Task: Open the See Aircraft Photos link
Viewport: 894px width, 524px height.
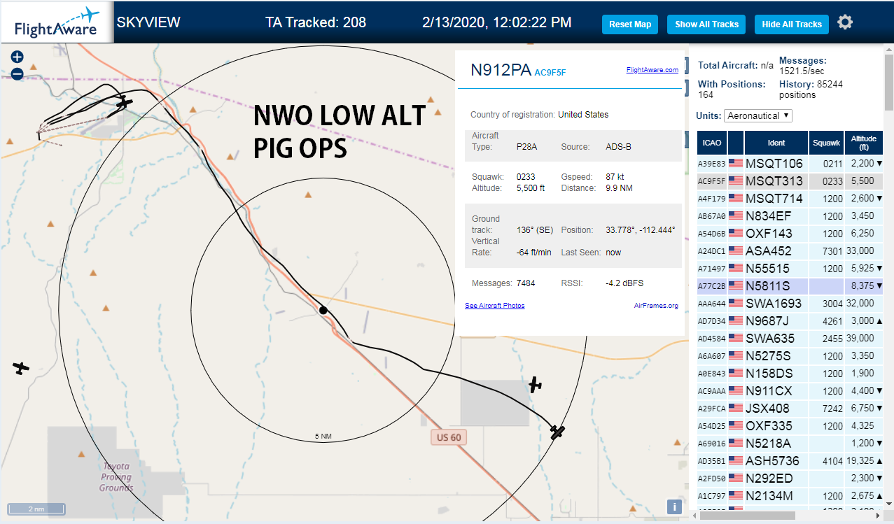Action: (494, 305)
